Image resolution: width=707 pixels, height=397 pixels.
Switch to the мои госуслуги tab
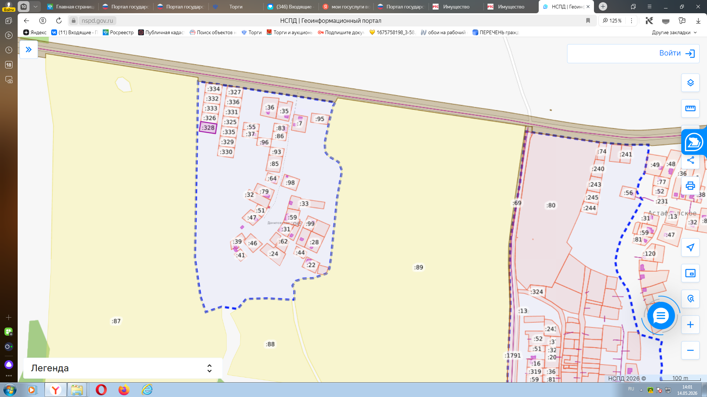[x=346, y=7]
